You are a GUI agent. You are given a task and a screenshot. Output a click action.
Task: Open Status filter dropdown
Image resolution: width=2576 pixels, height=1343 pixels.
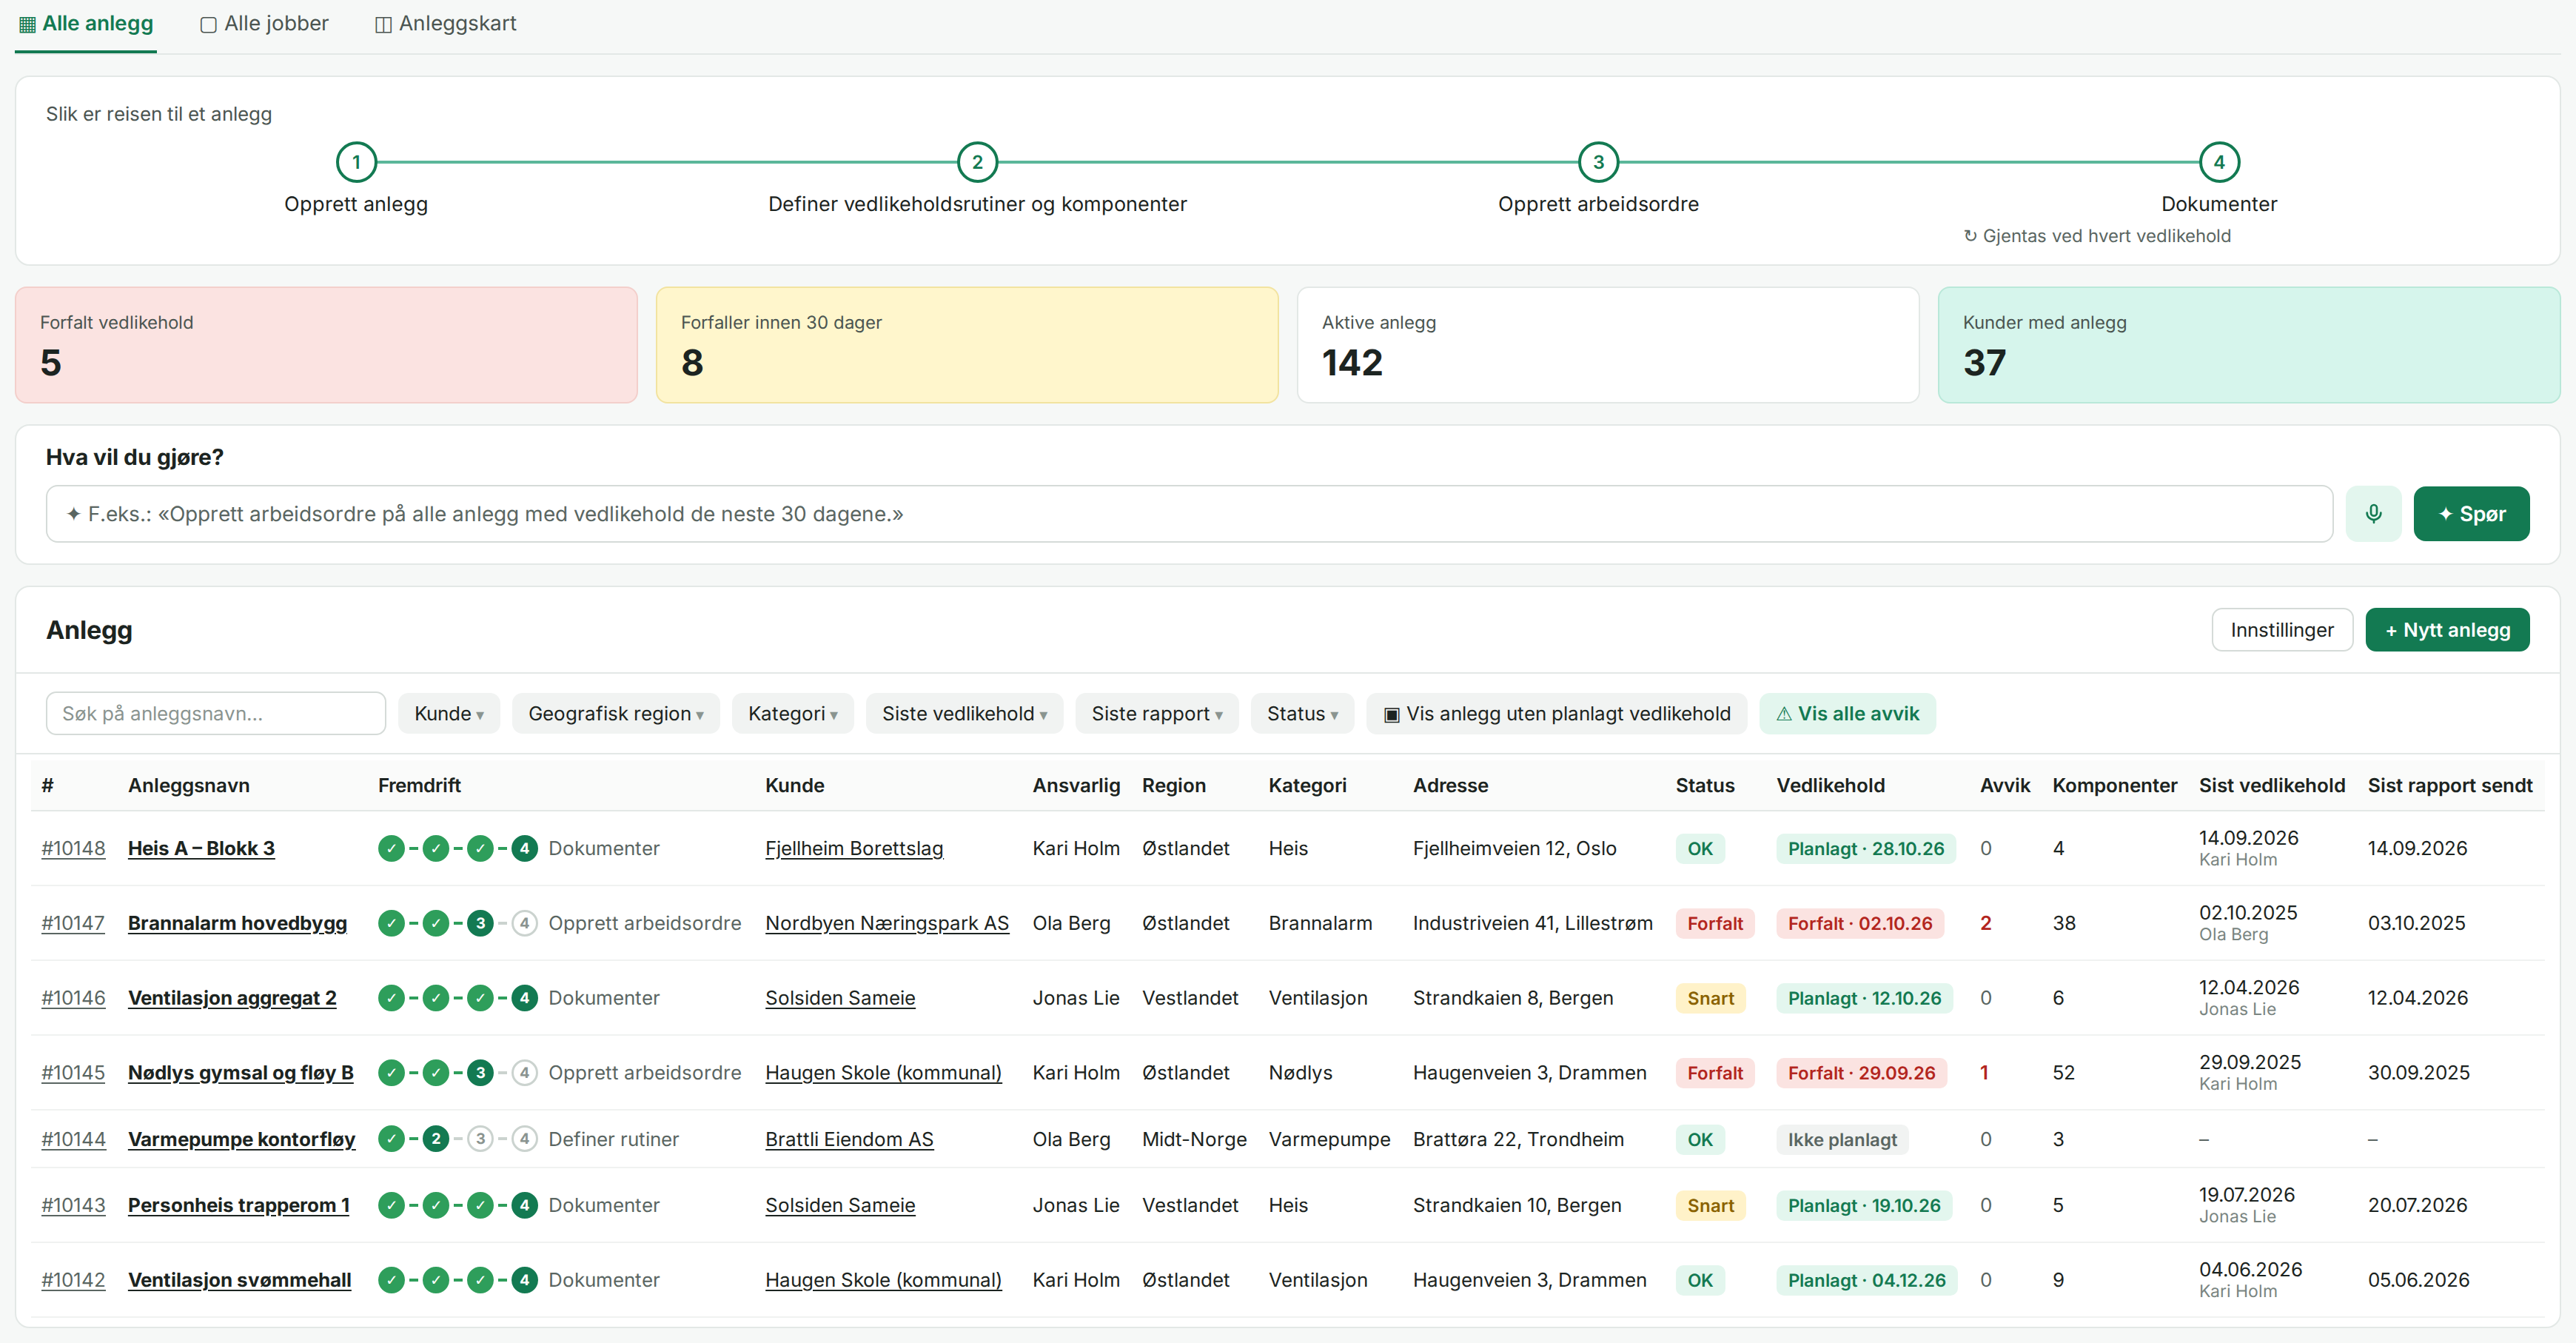click(1302, 714)
